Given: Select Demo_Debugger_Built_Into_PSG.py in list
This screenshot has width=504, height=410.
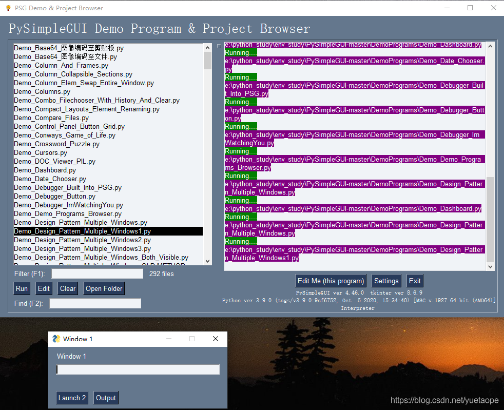Looking at the screenshot, I should pyautogui.click(x=108, y=187).
